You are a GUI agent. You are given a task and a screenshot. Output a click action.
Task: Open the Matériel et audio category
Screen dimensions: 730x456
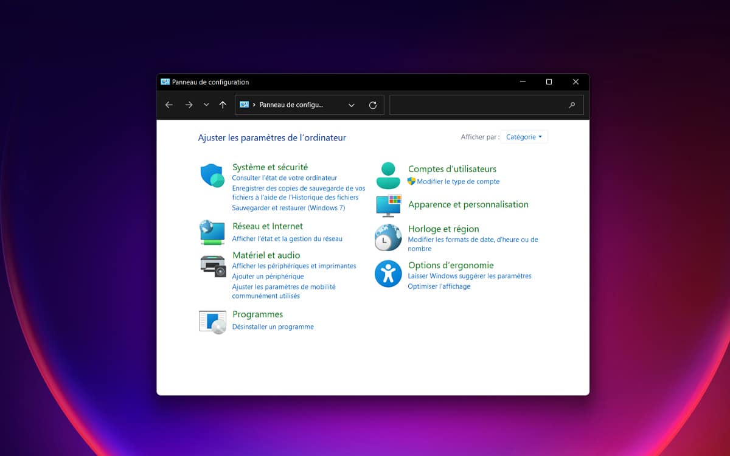[x=266, y=255]
